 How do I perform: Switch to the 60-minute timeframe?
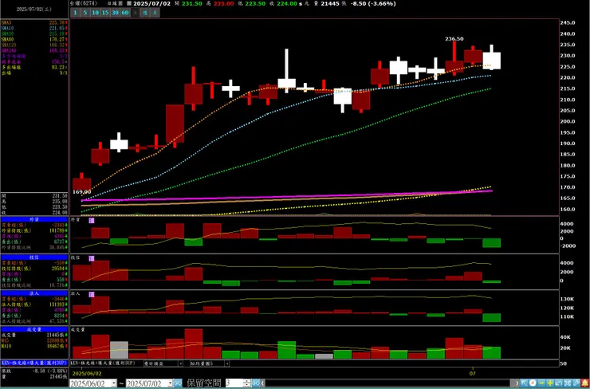pos(125,13)
